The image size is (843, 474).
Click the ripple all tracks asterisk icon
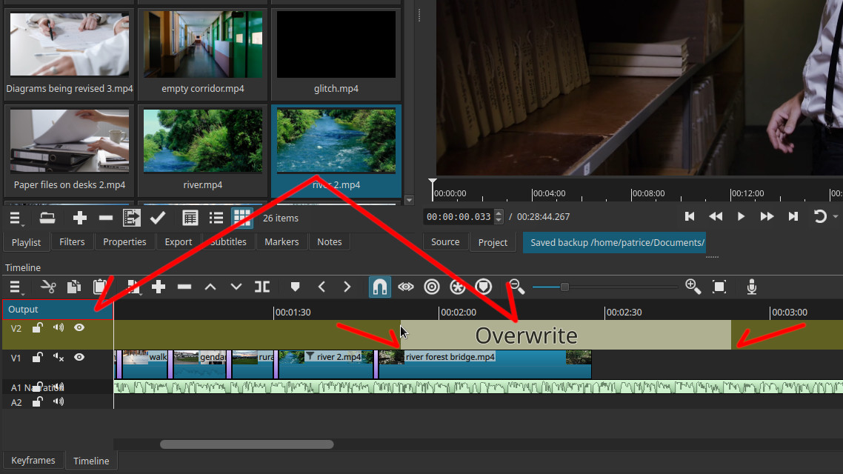458,287
